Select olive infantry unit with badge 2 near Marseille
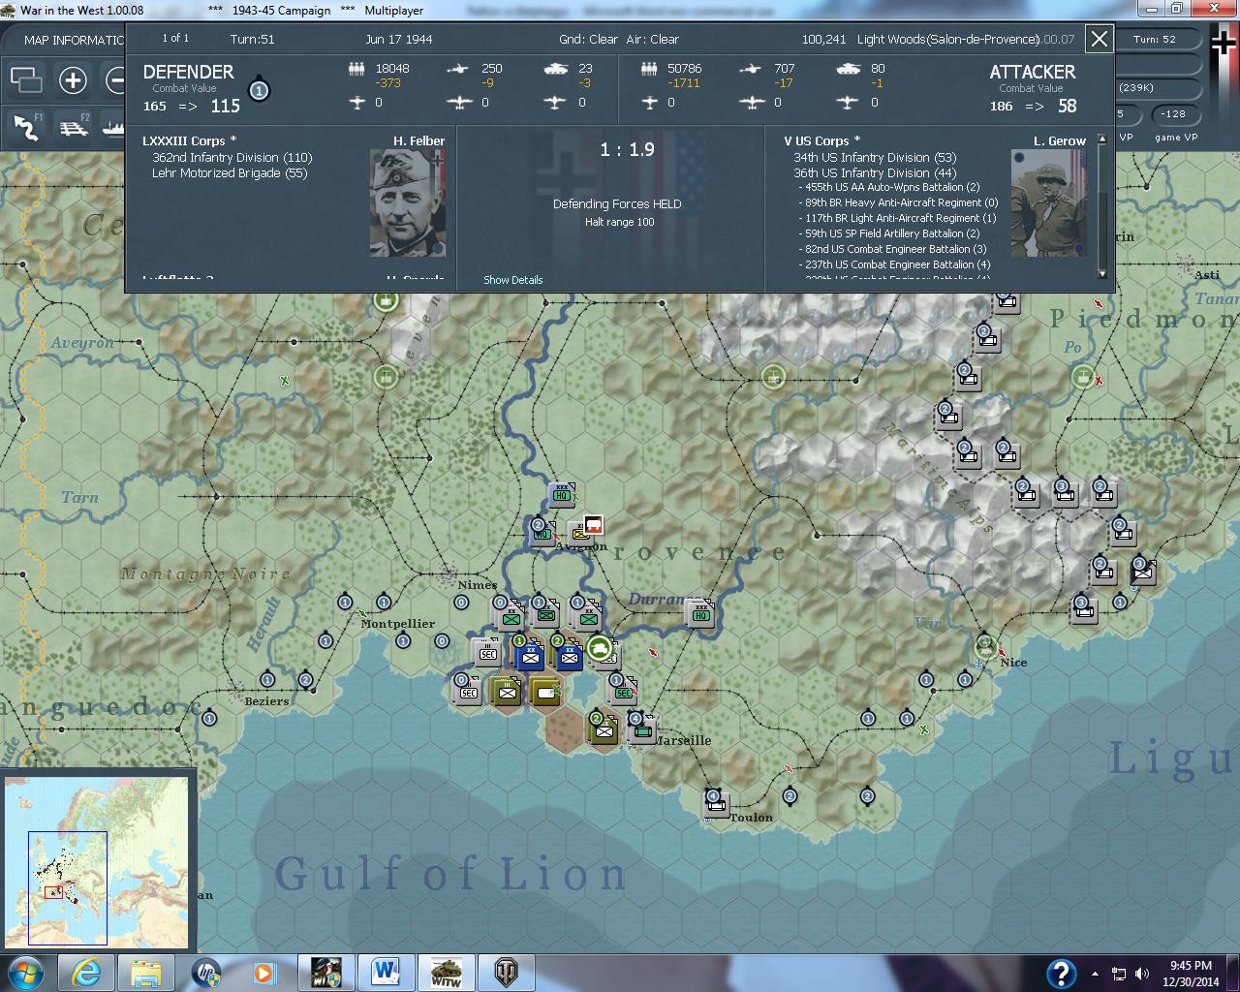 (604, 729)
